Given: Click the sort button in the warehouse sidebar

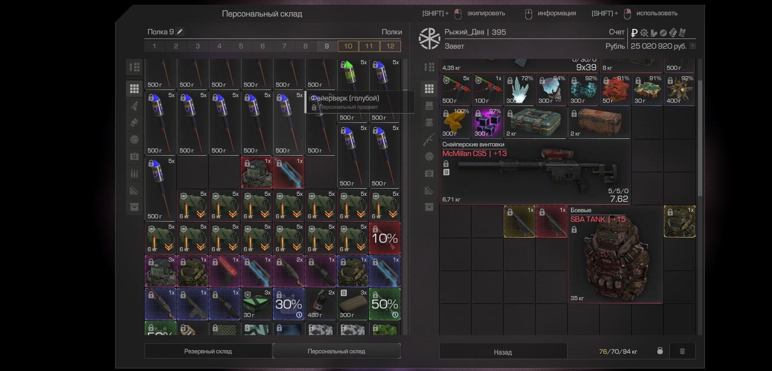Looking at the screenshot, I should [134, 67].
